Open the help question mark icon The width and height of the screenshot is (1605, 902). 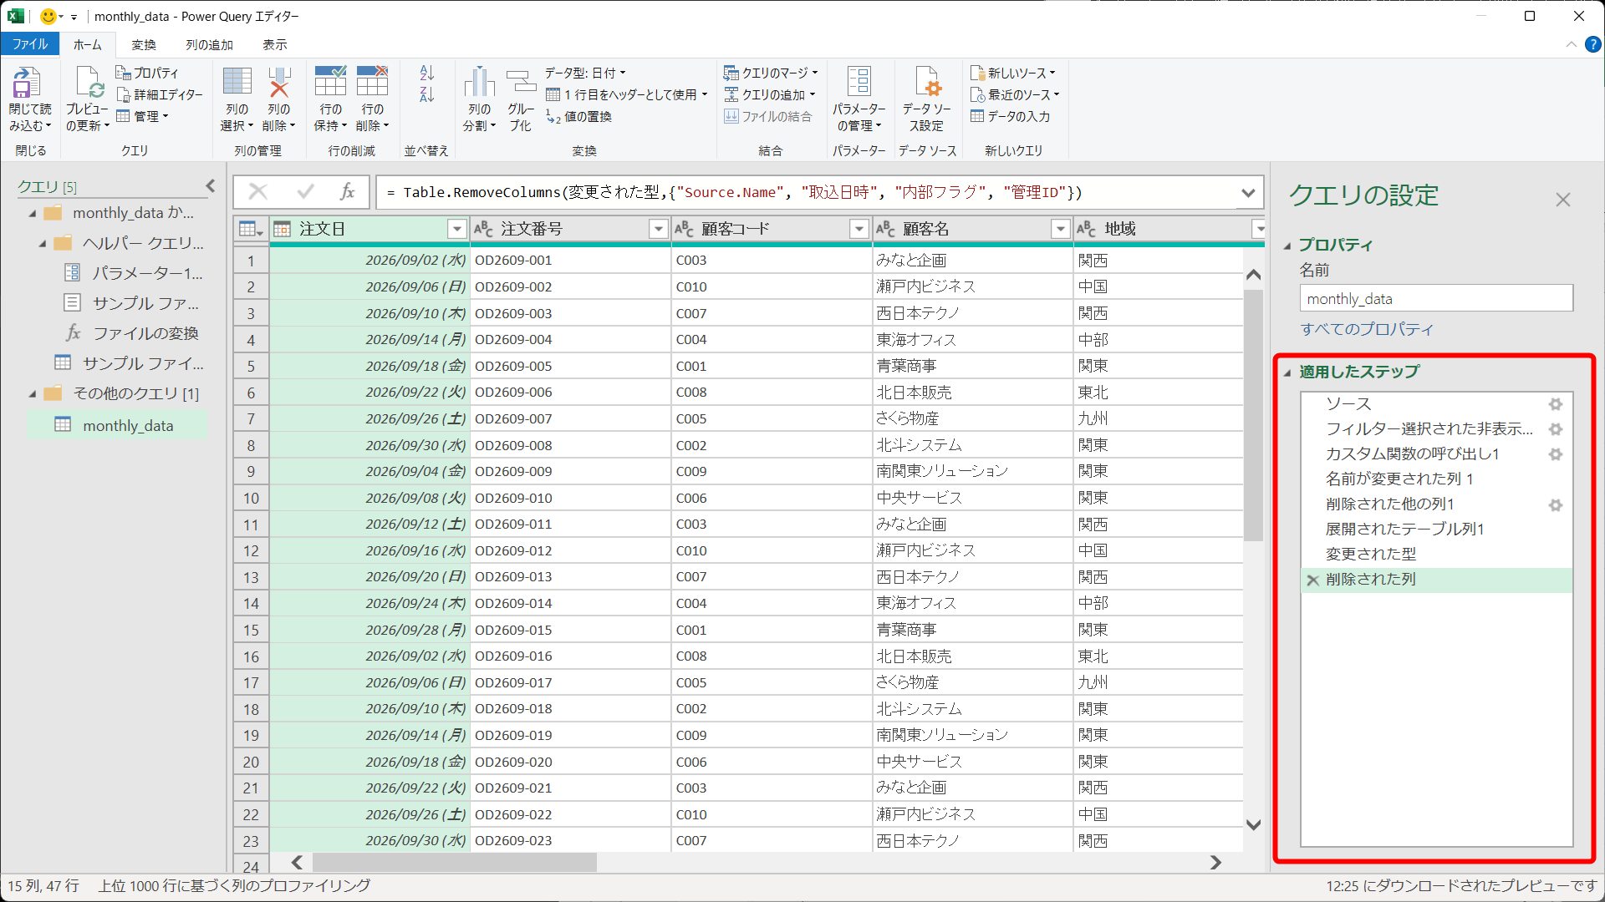(1593, 45)
